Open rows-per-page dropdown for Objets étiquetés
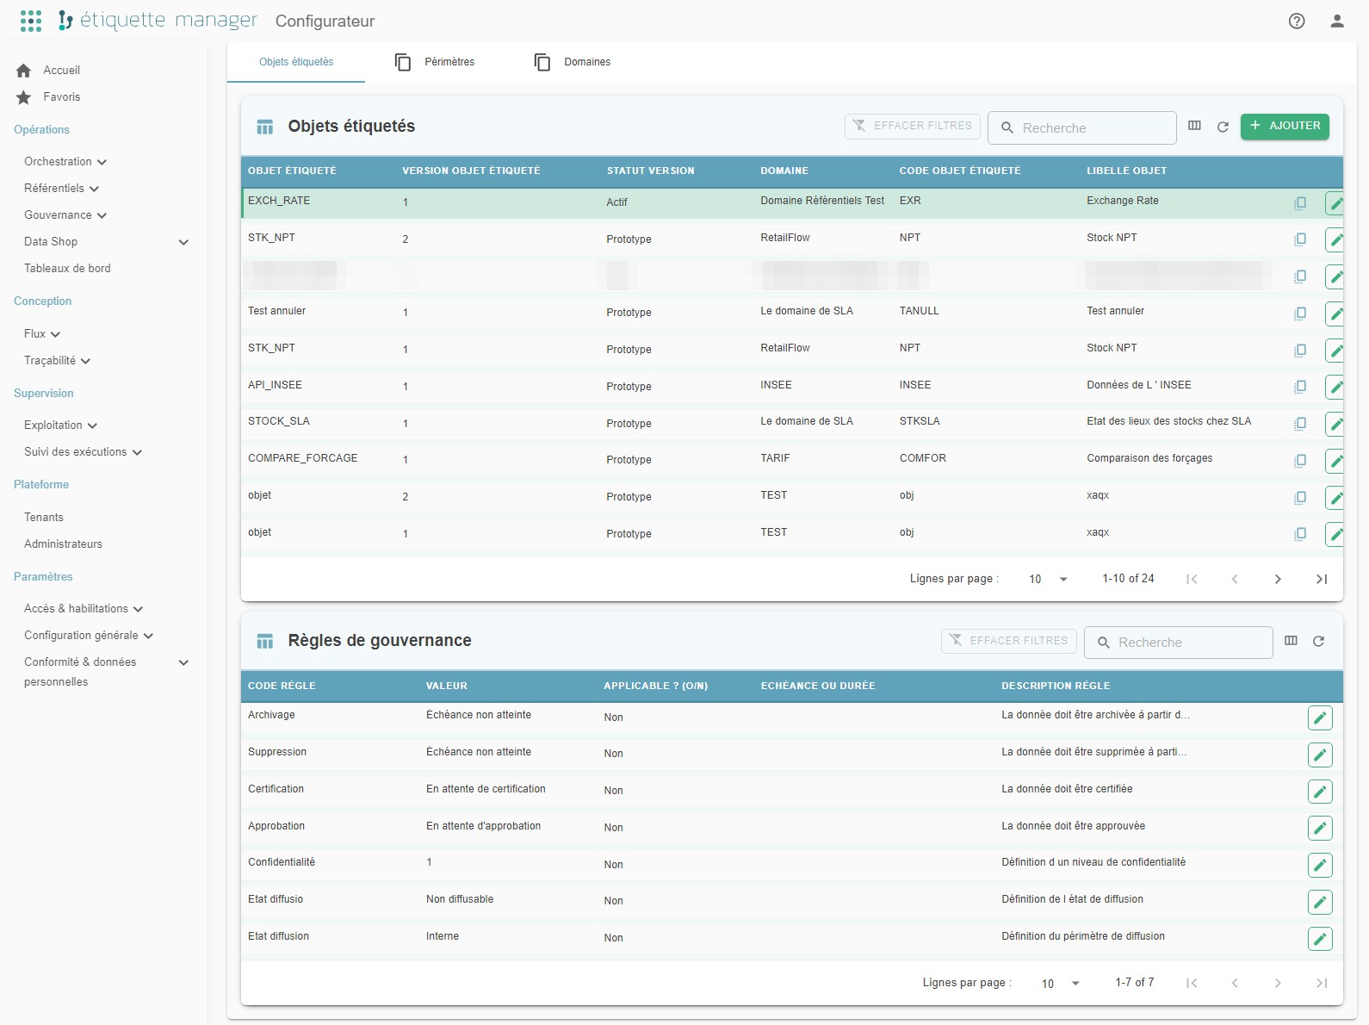Viewport: 1369px width, 1025px height. coord(1048,579)
